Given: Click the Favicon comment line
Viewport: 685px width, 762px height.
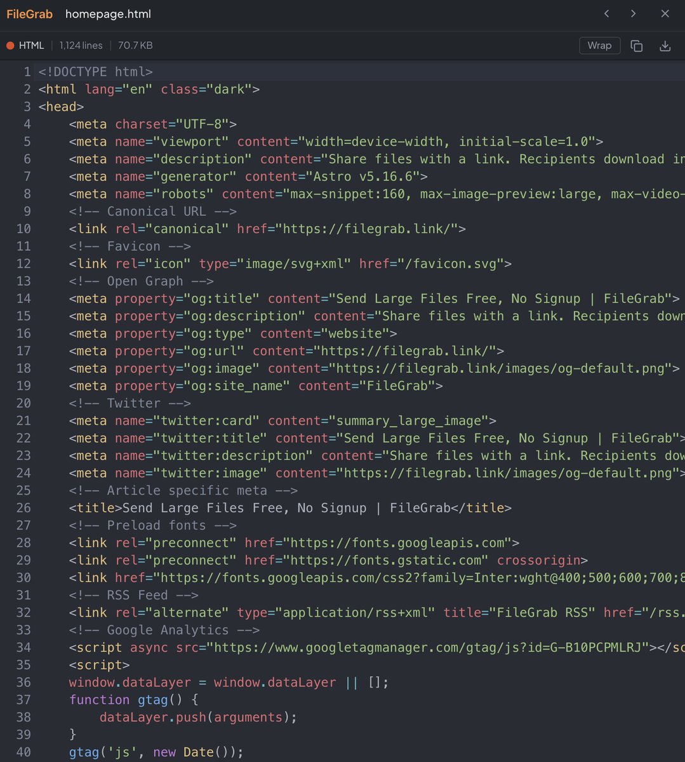Looking at the screenshot, I should coord(130,246).
